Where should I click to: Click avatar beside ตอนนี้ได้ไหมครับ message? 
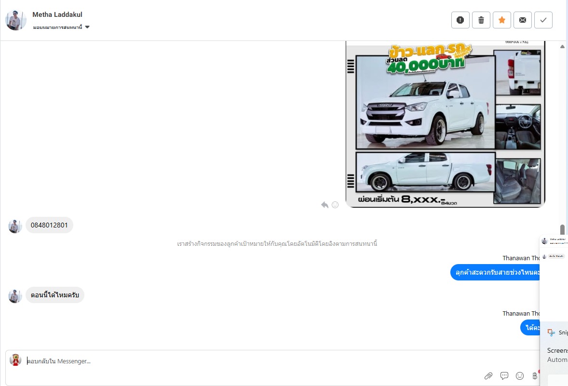tap(15, 296)
